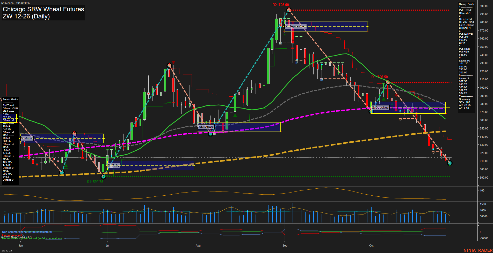Select the latest swing low pivot circle near 607.50

point(450,163)
